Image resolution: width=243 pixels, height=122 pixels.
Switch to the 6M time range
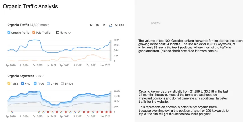[x=97, y=25]
